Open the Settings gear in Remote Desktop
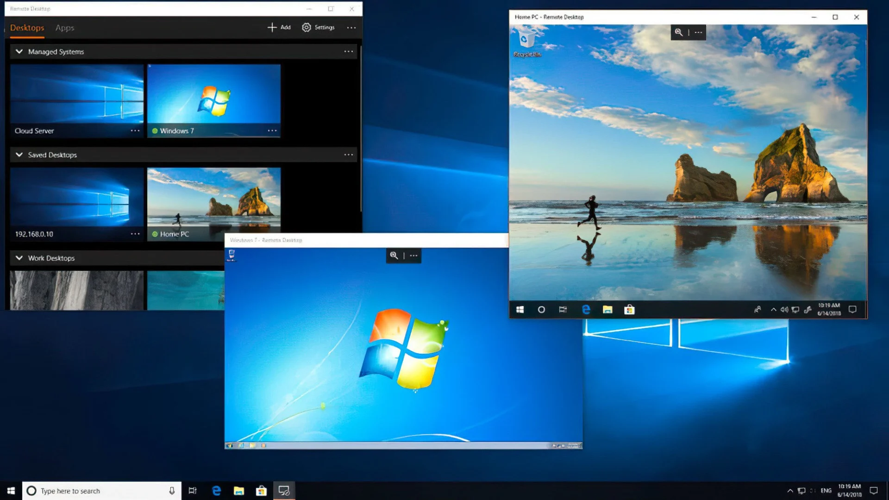 (x=307, y=28)
